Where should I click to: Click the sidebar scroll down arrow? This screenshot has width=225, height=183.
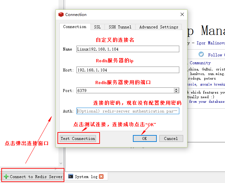point(61,163)
